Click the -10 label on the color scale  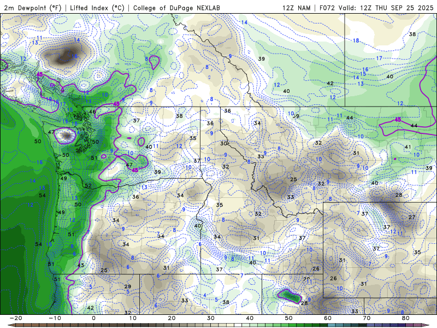click(55, 318)
